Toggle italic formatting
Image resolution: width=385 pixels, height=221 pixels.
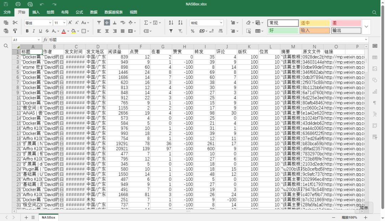pos(34,31)
